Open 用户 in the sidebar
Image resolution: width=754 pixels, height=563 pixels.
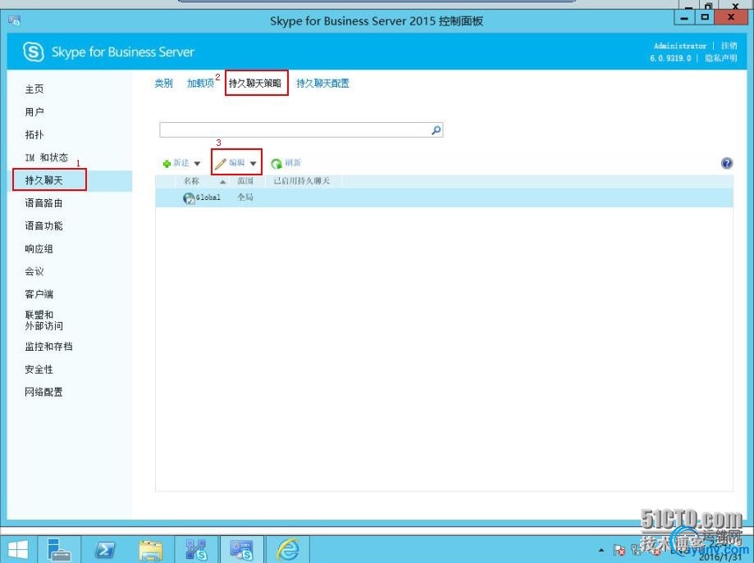pyautogui.click(x=34, y=112)
